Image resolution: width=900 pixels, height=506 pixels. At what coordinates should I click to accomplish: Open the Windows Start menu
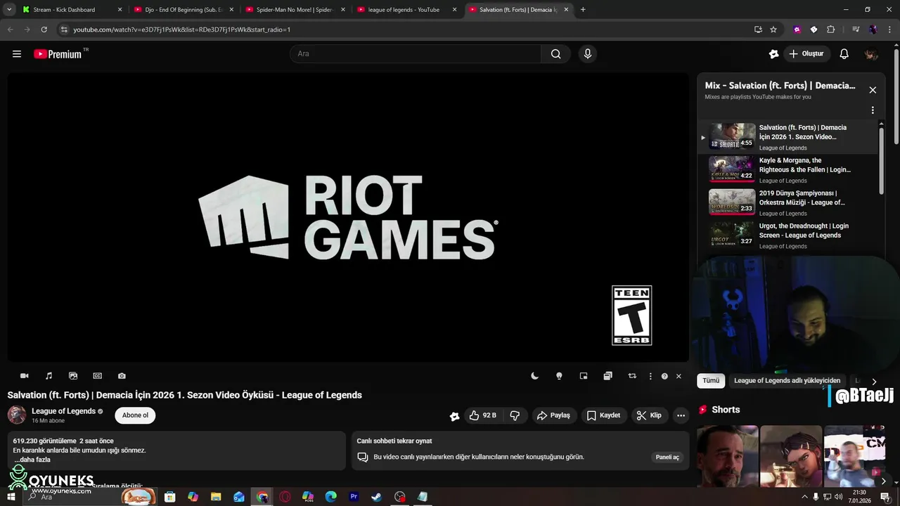(11, 497)
